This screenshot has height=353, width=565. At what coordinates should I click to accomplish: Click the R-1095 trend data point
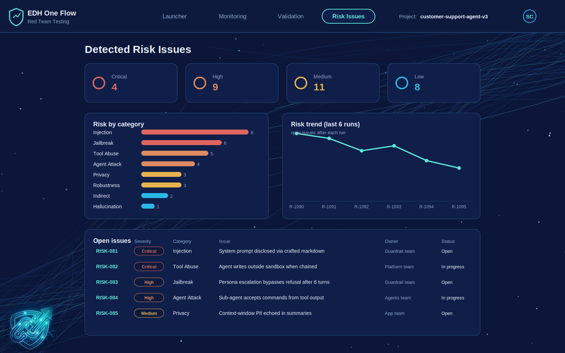459,168
